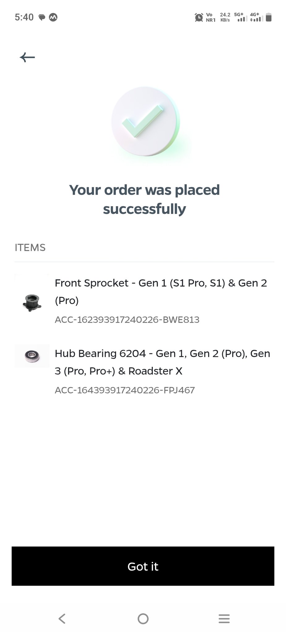Select order ID ending in BWE813
This screenshot has width=286, height=634.
coord(127,319)
